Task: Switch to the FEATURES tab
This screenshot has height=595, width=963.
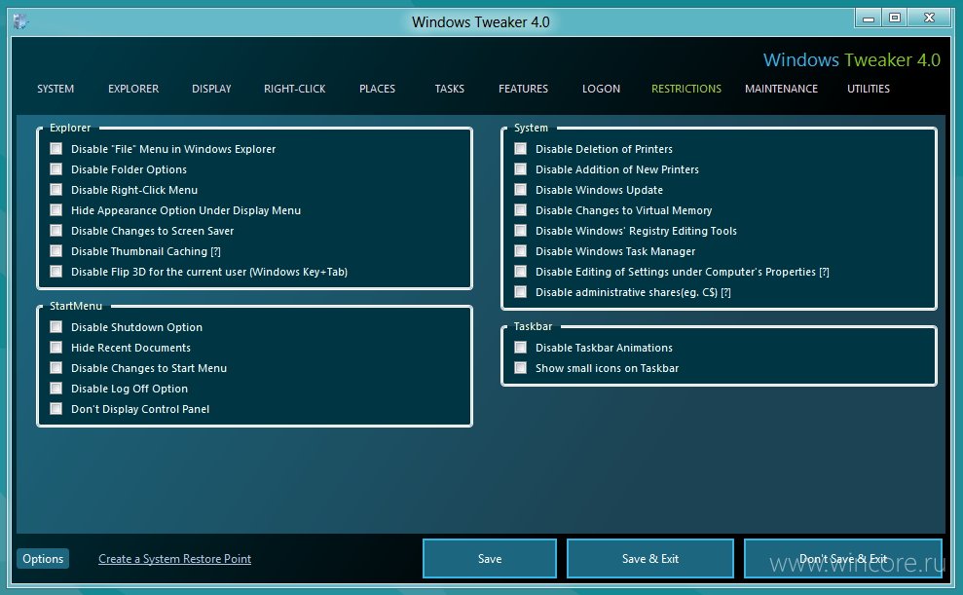Action: [x=523, y=89]
